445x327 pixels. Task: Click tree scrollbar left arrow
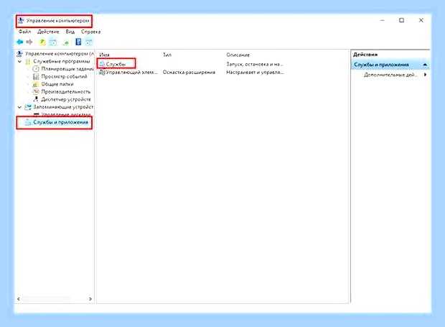(x=19, y=299)
